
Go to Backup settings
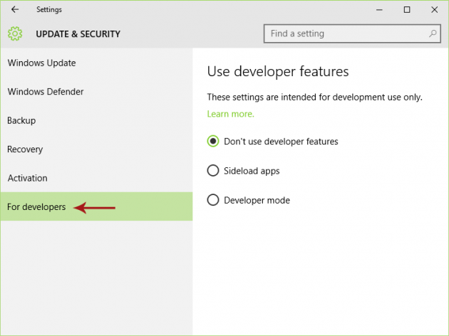tap(96, 120)
